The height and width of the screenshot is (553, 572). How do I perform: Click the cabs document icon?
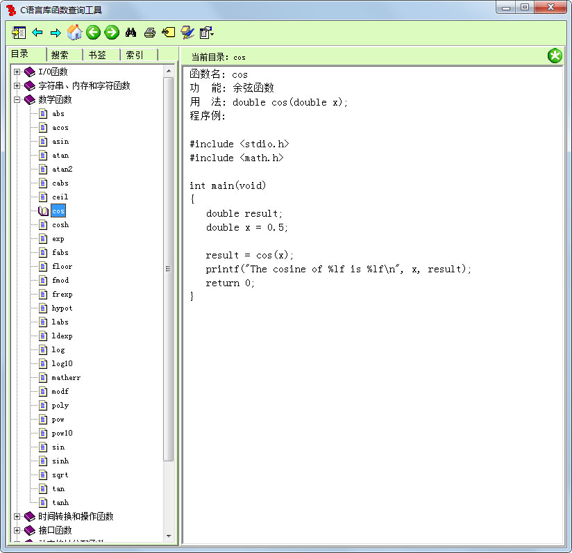pyautogui.click(x=43, y=183)
